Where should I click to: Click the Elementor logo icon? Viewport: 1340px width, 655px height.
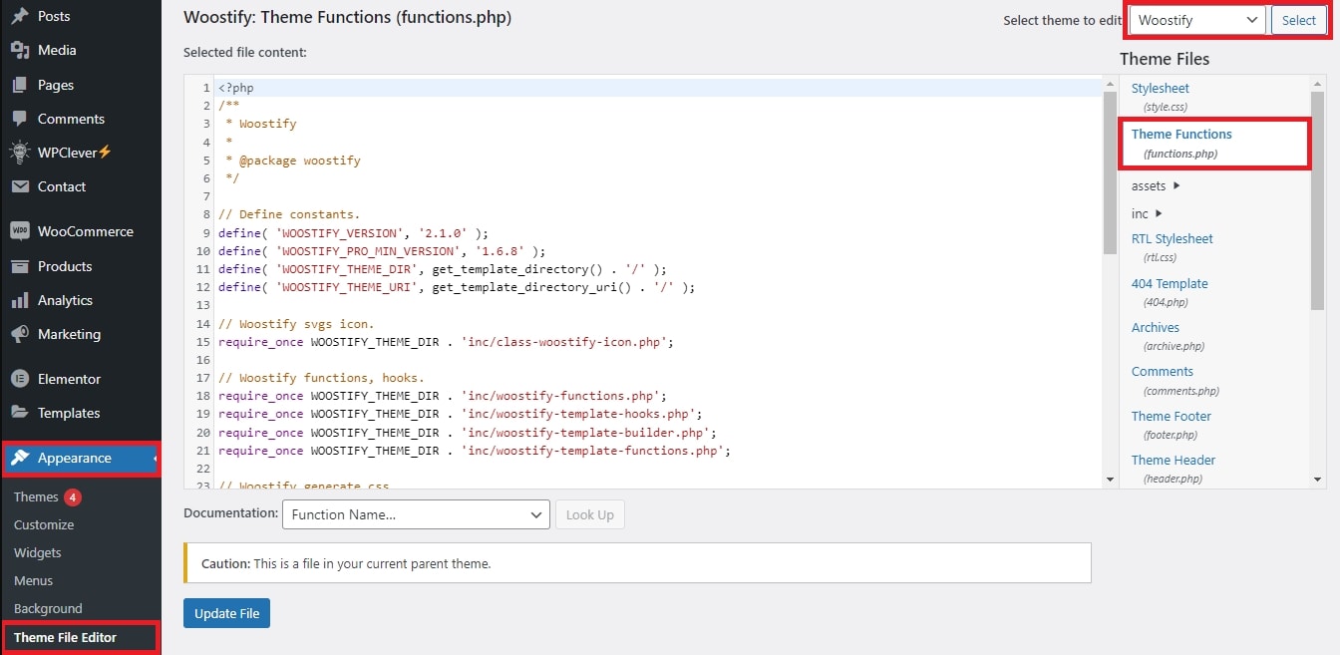19,379
